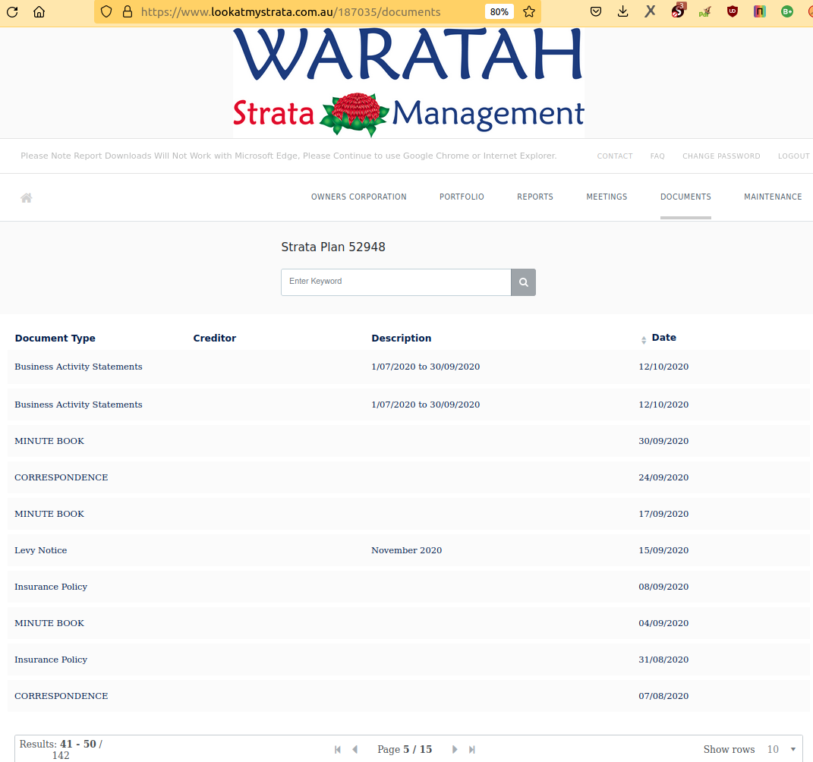Click the Strata Plan 52948 heading
813x762 pixels.
pyautogui.click(x=333, y=247)
